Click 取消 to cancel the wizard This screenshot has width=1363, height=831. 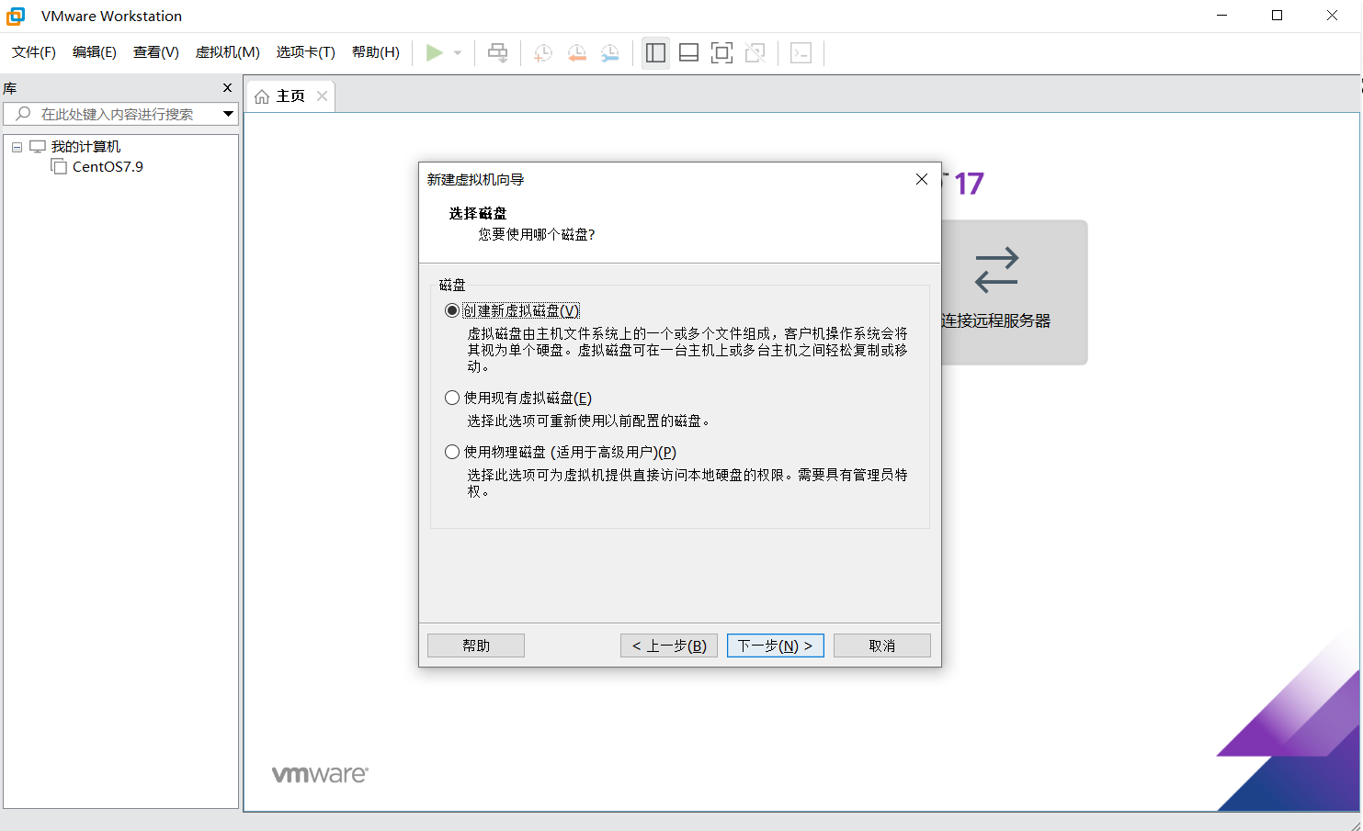(x=882, y=646)
